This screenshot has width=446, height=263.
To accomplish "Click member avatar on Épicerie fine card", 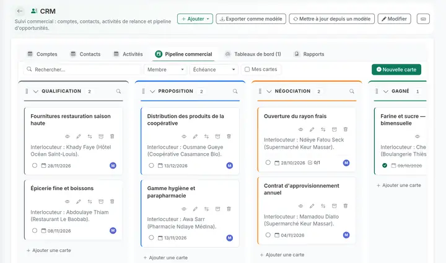I will point(113,231).
